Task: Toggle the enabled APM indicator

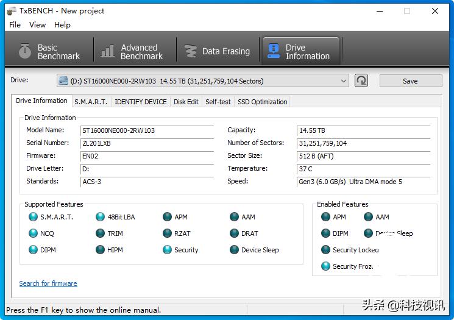Action: (x=326, y=217)
